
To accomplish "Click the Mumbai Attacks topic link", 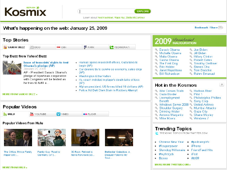I will point(205,108).
